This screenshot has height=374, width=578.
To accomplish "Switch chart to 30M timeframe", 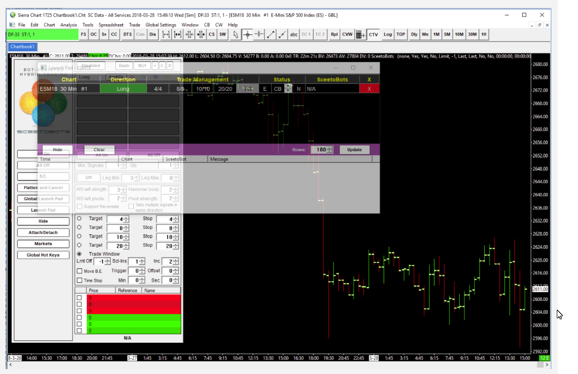I will coord(472,35).
